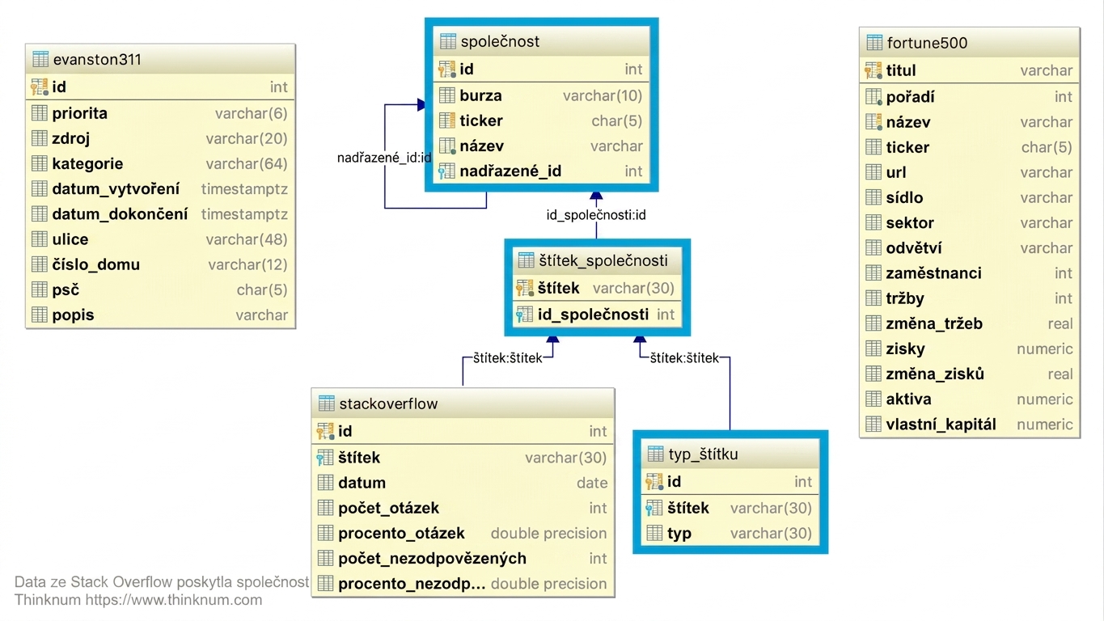Select the burza column in společnost

click(x=542, y=95)
